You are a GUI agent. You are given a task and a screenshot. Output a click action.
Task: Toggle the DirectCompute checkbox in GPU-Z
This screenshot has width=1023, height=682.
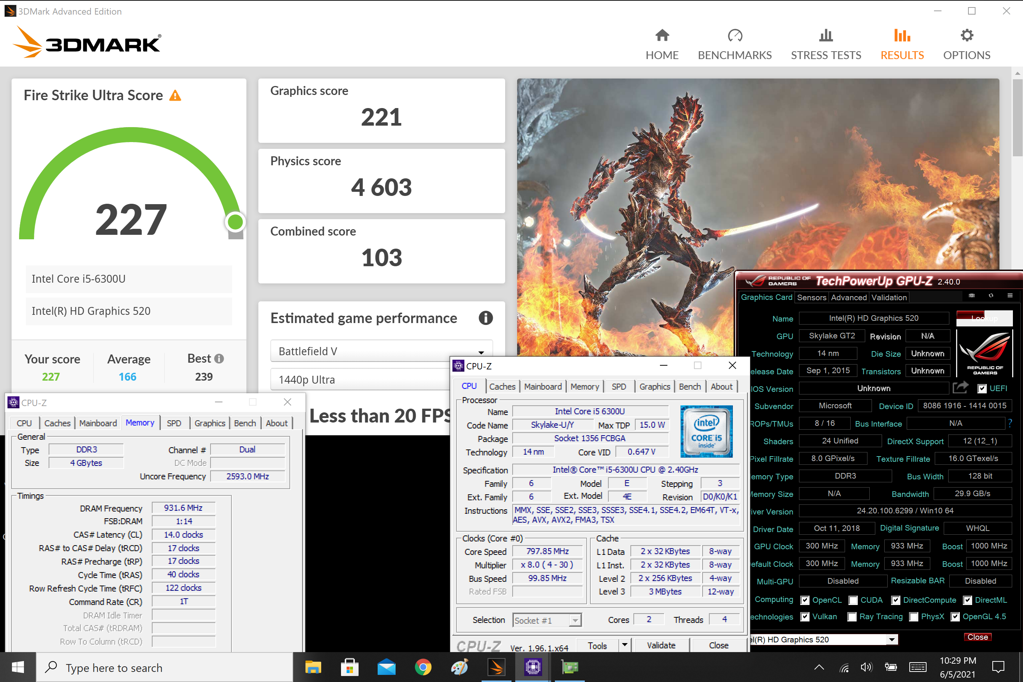click(896, 600)
